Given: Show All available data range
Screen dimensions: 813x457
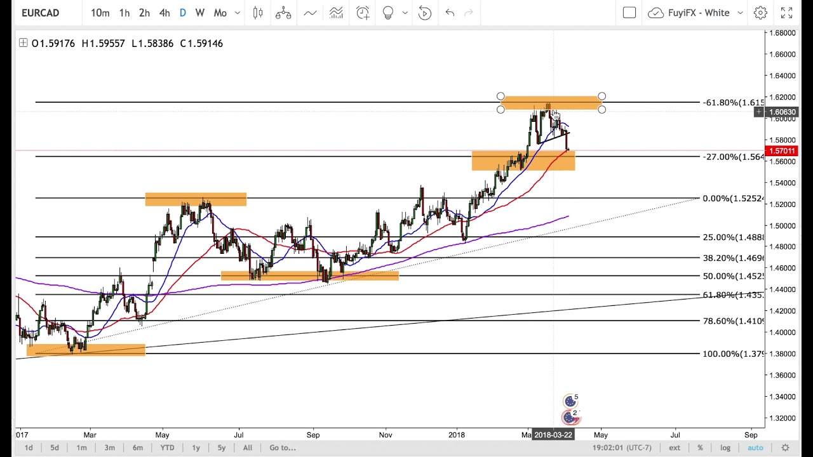Looking at the screenshot, I should 247,447.
